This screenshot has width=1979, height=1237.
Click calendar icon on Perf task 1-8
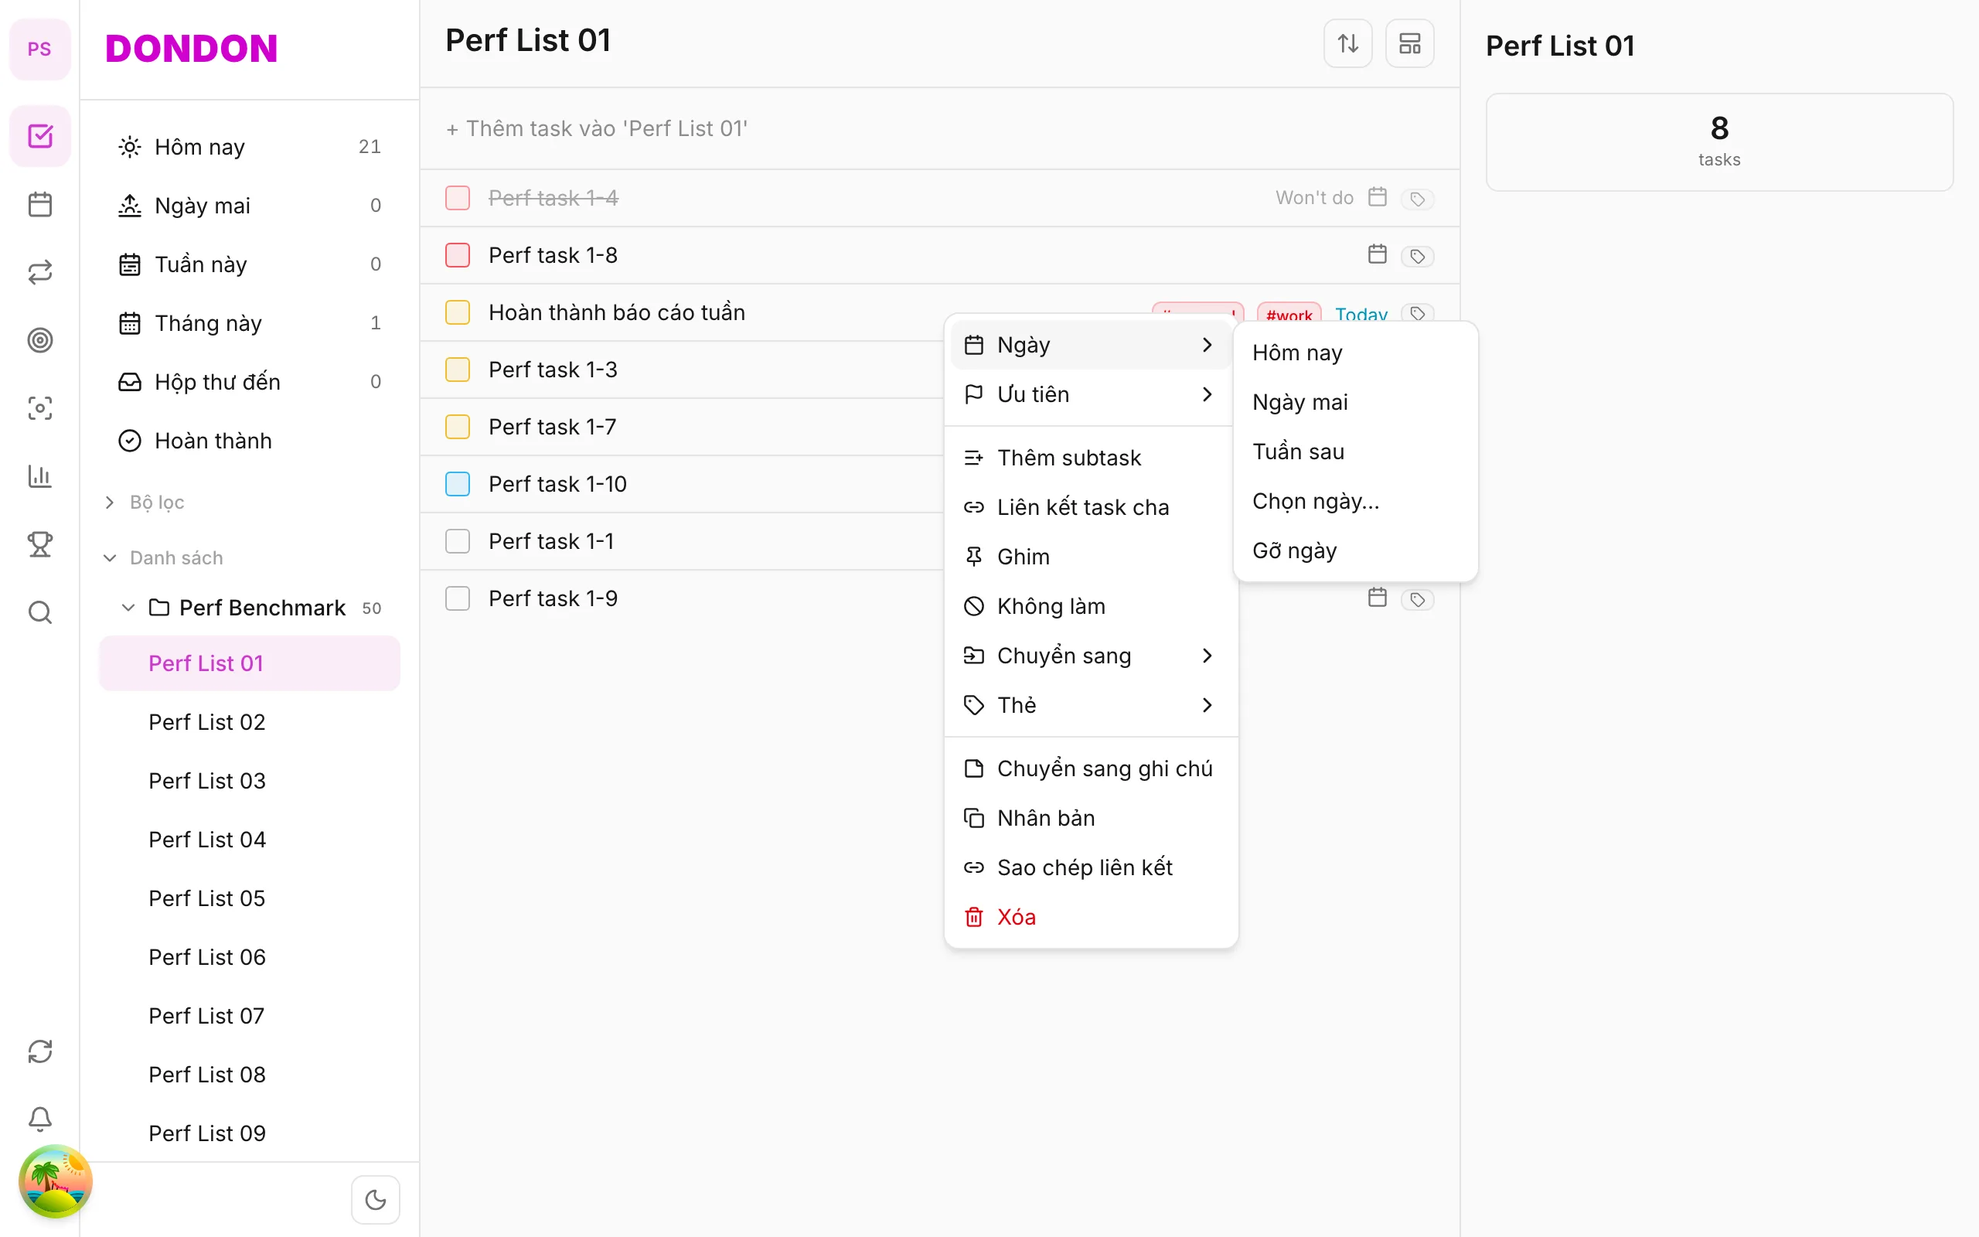1377,254
